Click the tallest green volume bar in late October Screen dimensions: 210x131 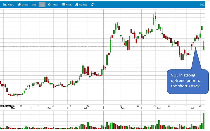(x=204, y=121)
